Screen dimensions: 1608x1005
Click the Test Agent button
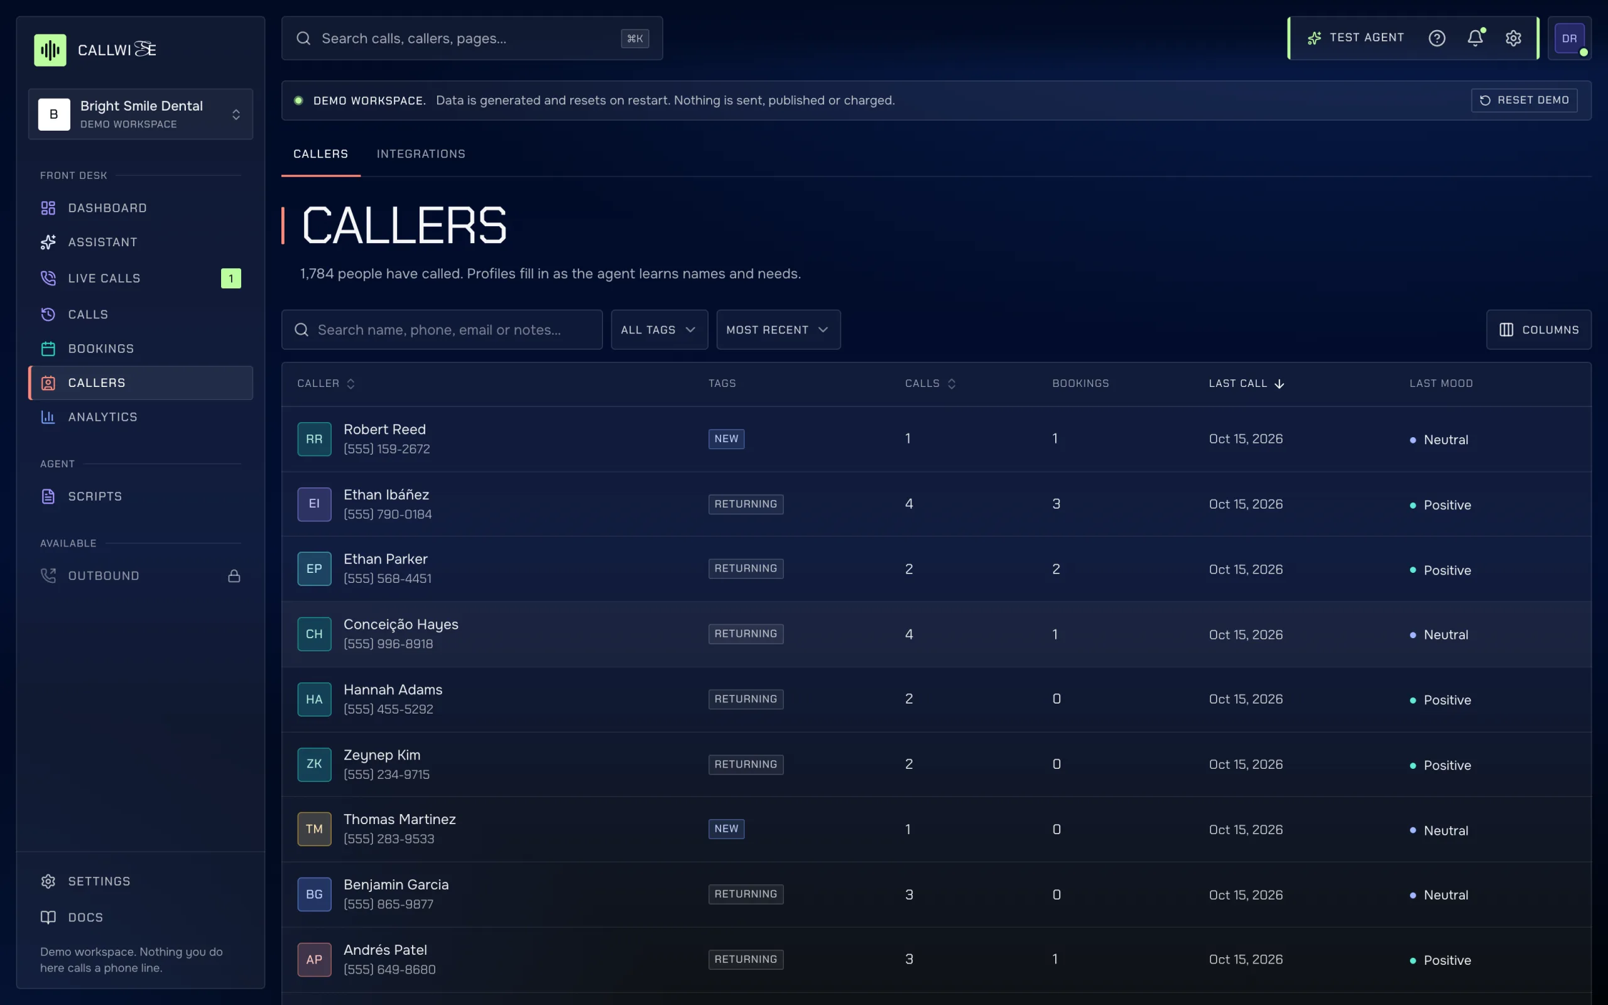1355,38
